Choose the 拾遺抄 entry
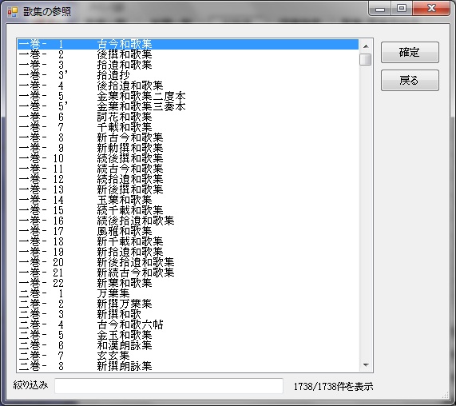The image size is (456, 406). click(x=188, y=75)
